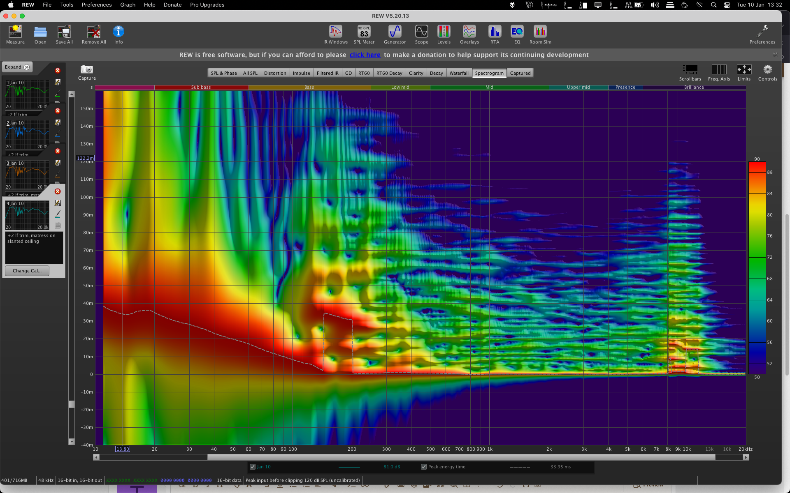790x493 pixels.
Task: Click horizontal scrollbar right arrow
Action: coord(746,457)
